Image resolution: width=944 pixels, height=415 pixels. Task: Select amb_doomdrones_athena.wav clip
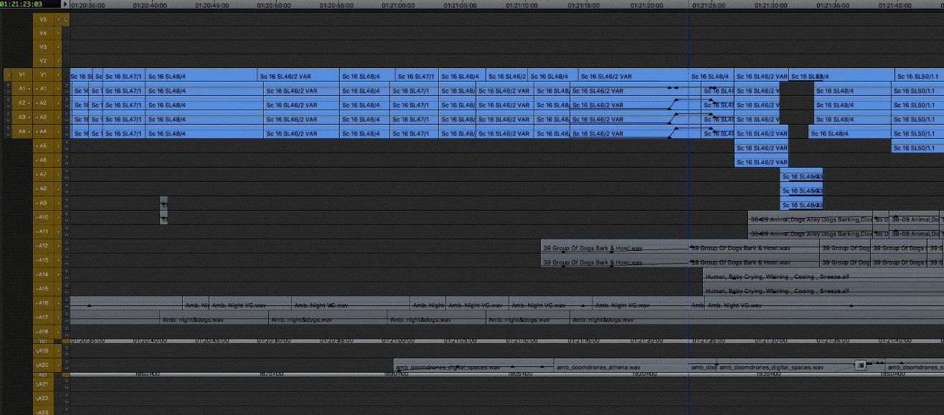[x=621, y=366]
